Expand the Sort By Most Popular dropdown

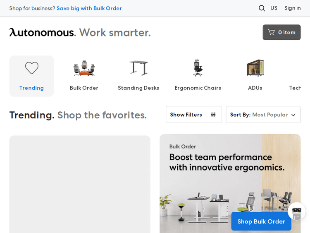point(263,115)
